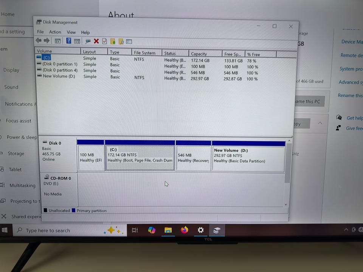Open the Help menu
Screen dimensions: 363x272
click(x=85, y=32)
